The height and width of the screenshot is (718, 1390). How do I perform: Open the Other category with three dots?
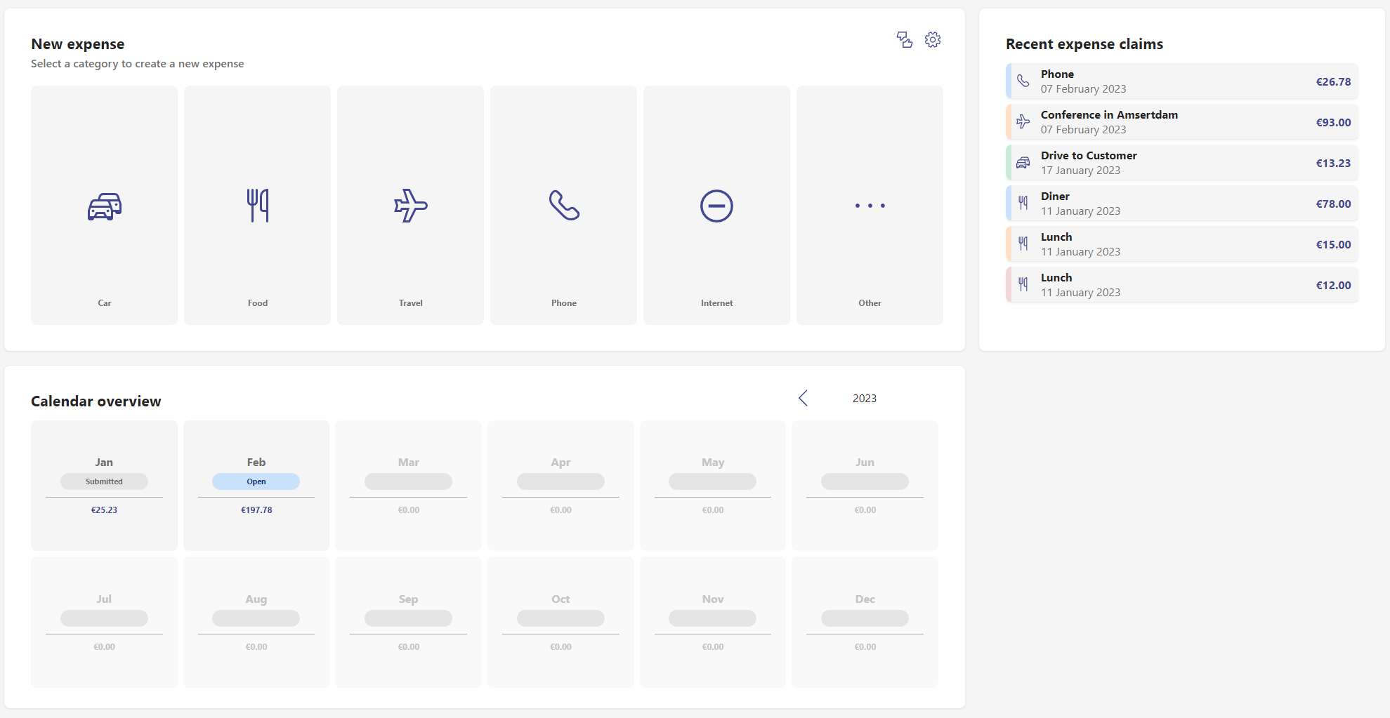point(870,206)
